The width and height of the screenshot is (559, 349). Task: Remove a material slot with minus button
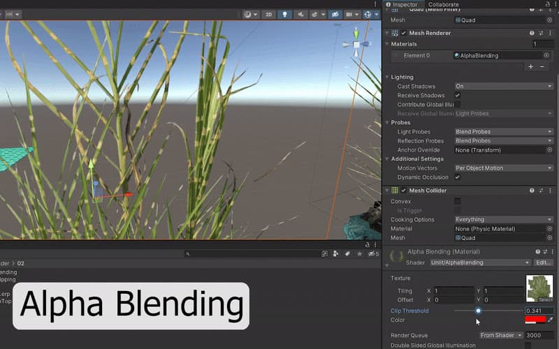click(542, 66)
